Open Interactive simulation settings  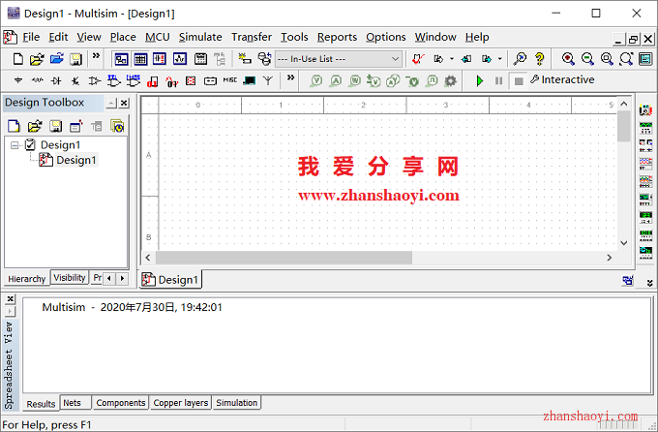(562, 79)
